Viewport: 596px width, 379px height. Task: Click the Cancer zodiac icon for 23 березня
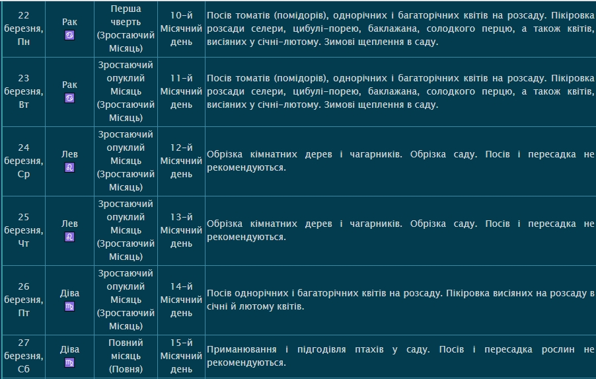tap(69, 98)
